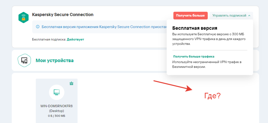268x123 pixels.
Task: Click the "Kaspersky Secure Connection" title text
Action: coord(63,15)
